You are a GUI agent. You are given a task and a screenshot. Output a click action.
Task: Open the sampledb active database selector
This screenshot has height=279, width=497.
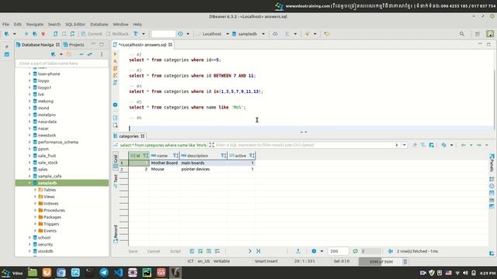point(248,34)
